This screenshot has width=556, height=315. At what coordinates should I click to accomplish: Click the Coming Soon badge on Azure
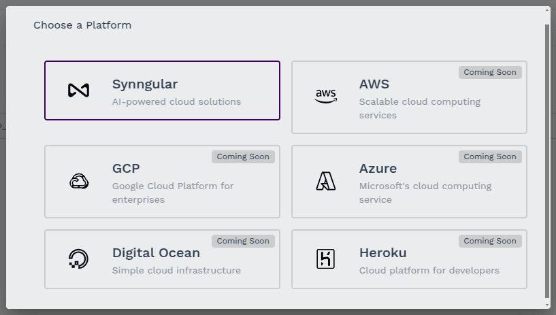[x=490, y=156]
